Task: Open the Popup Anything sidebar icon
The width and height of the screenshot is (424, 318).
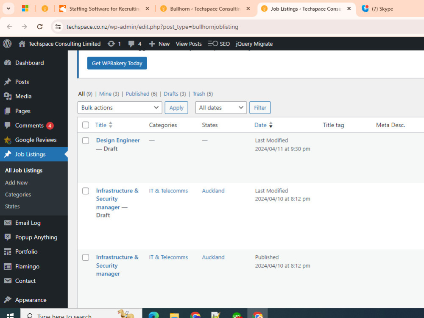Action: (8, 237)
